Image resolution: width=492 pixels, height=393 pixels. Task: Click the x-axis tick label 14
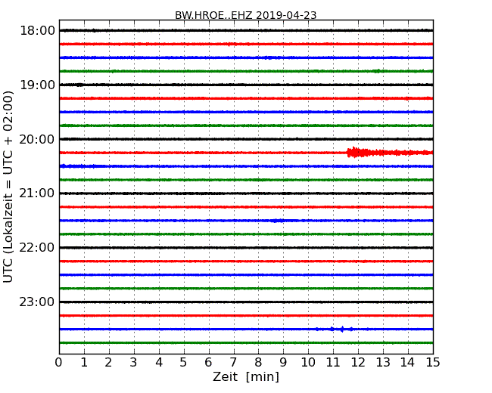[x=407, y=363]
